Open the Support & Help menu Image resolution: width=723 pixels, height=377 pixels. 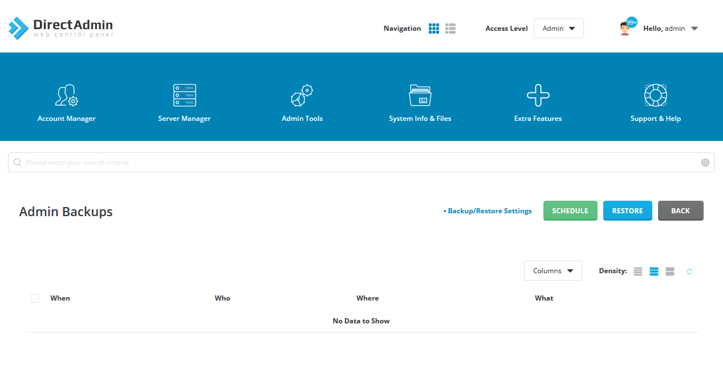(x=656, y=103)
